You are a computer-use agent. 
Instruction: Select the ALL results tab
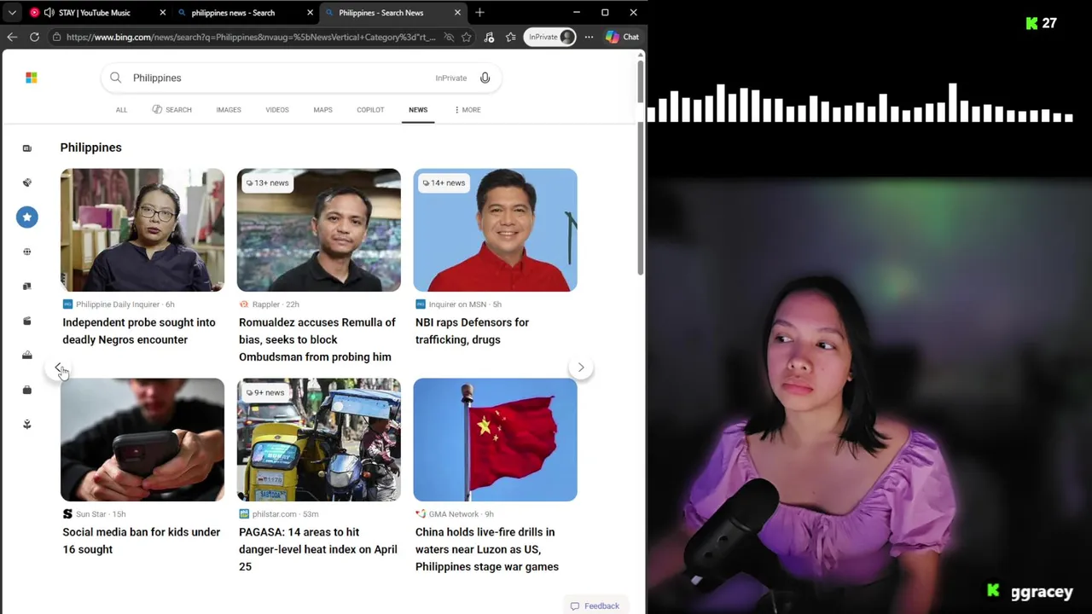(121, 110)
